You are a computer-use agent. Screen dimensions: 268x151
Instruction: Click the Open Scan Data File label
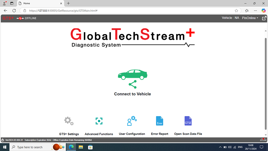coord(188,134)
